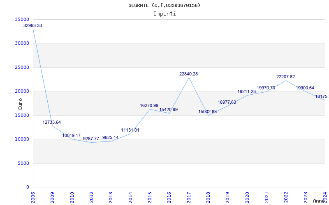Viewport: 329px width, 205px height.
Task: Click the 2015 x-axis year label
Action: click(150, 198)
